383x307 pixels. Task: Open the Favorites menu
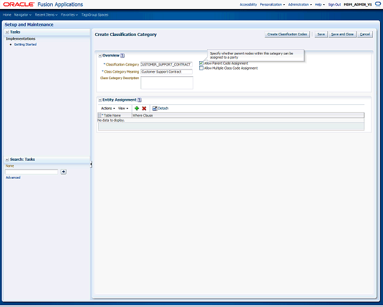point(69,14)
